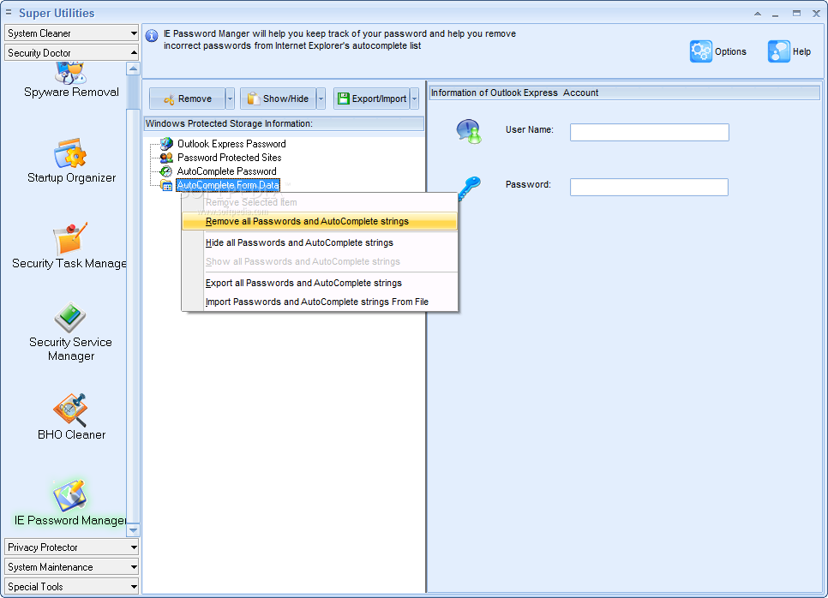Image resolution: width=828 pixels, height=598 pixels.
Task: Open Help using the help icon
Action: pyautogui.click(x=779, y=51)
